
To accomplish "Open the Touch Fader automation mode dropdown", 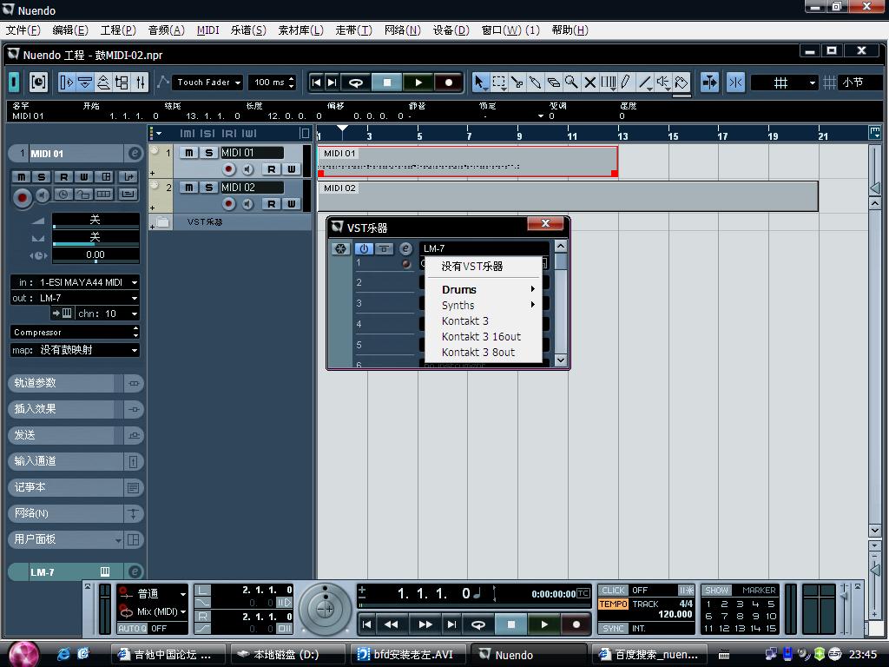I will pos(208,83).
